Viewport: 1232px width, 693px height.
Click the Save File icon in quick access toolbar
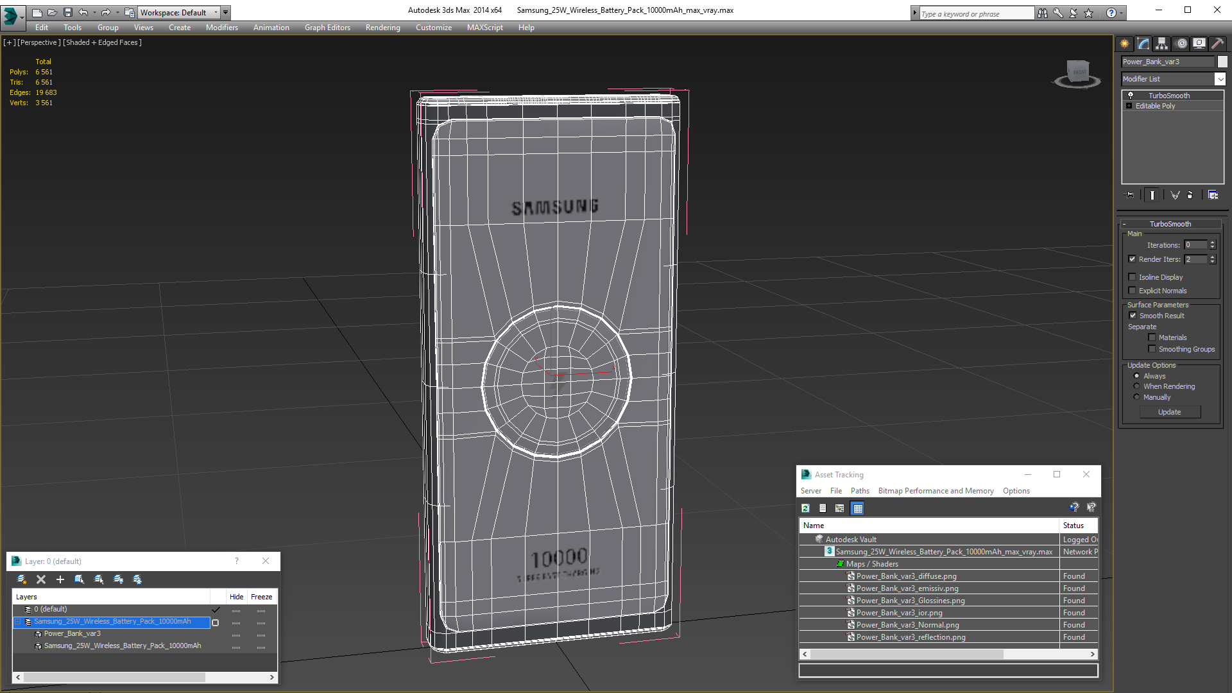pyautogui.click(x=67, y=12)
